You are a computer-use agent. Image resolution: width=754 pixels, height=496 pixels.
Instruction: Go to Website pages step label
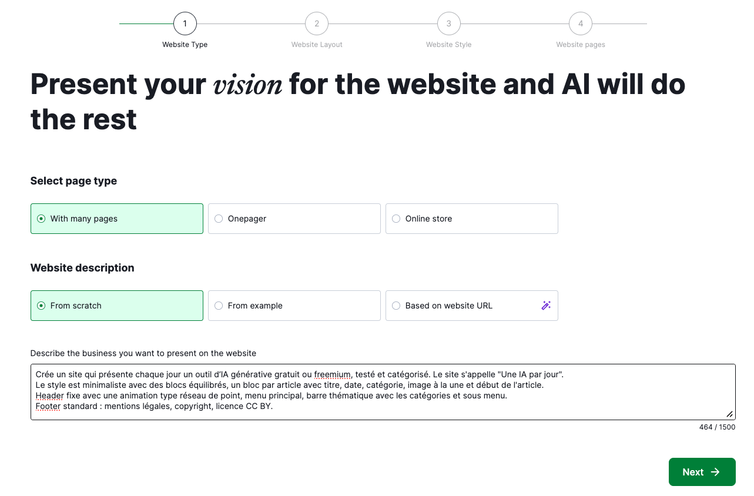[x=581, y=45]
